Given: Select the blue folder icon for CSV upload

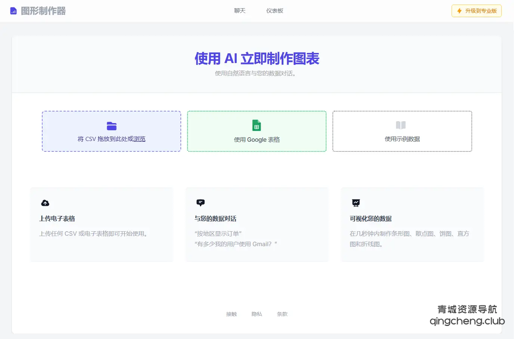Looking at the screenshot, I should (111, 126).
